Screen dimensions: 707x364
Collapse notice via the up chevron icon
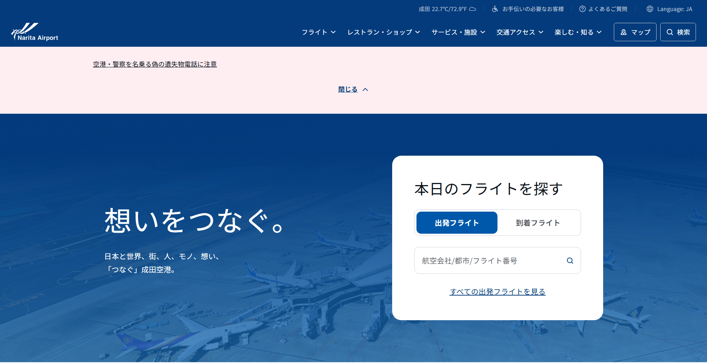click(x=365, y=89)
